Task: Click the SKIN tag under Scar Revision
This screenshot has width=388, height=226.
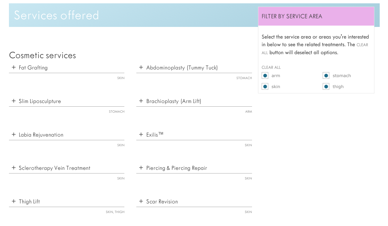Action: 248,212
